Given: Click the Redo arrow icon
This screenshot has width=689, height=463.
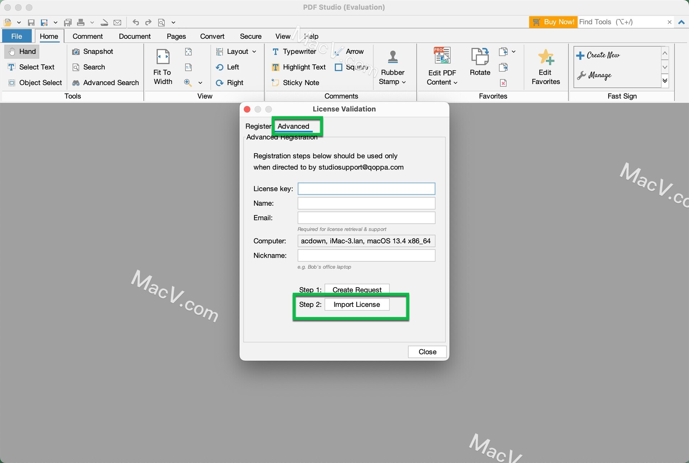Looking at the screenshot, I should click(148, 22).
